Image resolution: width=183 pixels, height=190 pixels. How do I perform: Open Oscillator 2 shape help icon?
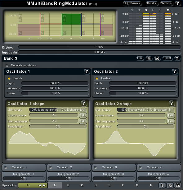click(171, 103)
